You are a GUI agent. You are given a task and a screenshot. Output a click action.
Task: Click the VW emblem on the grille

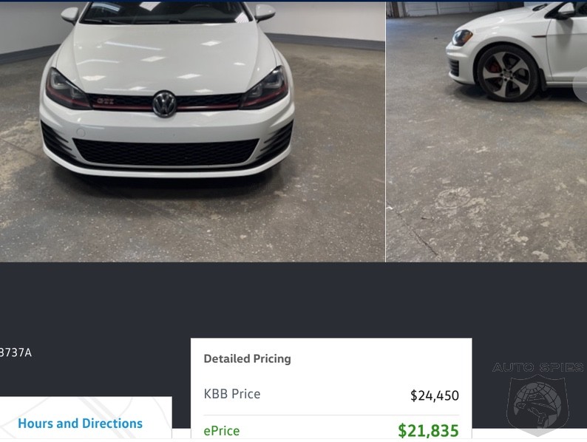pyautogui.click(x=164, y=103)
